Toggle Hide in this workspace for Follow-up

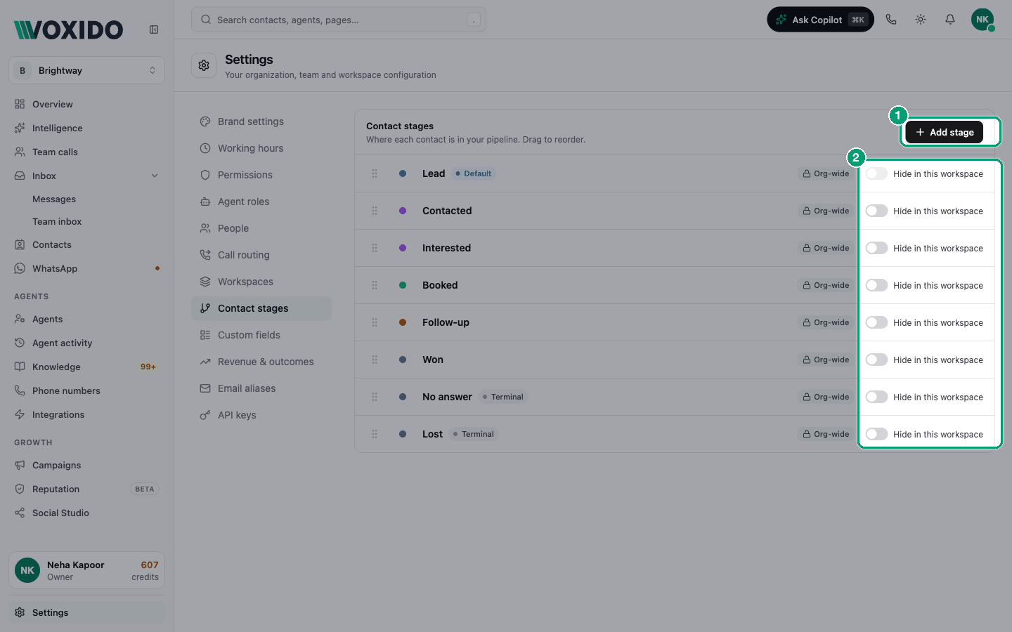coord(876,322)
